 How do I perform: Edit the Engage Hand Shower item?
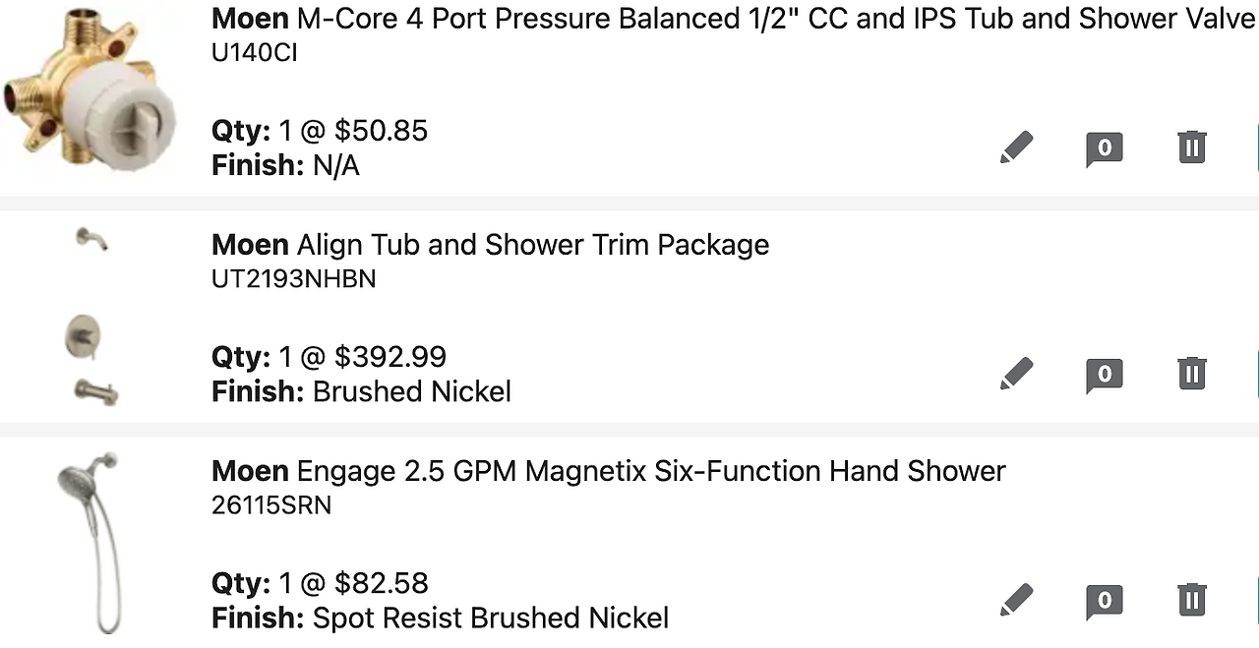coord(1017,600)
